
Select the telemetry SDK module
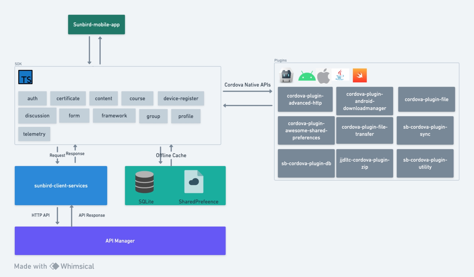(x=34, y=134)
